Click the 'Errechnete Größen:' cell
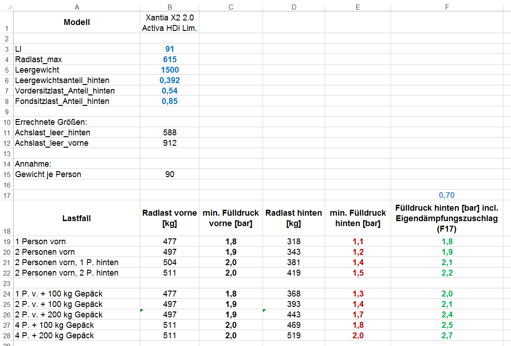 77,122
